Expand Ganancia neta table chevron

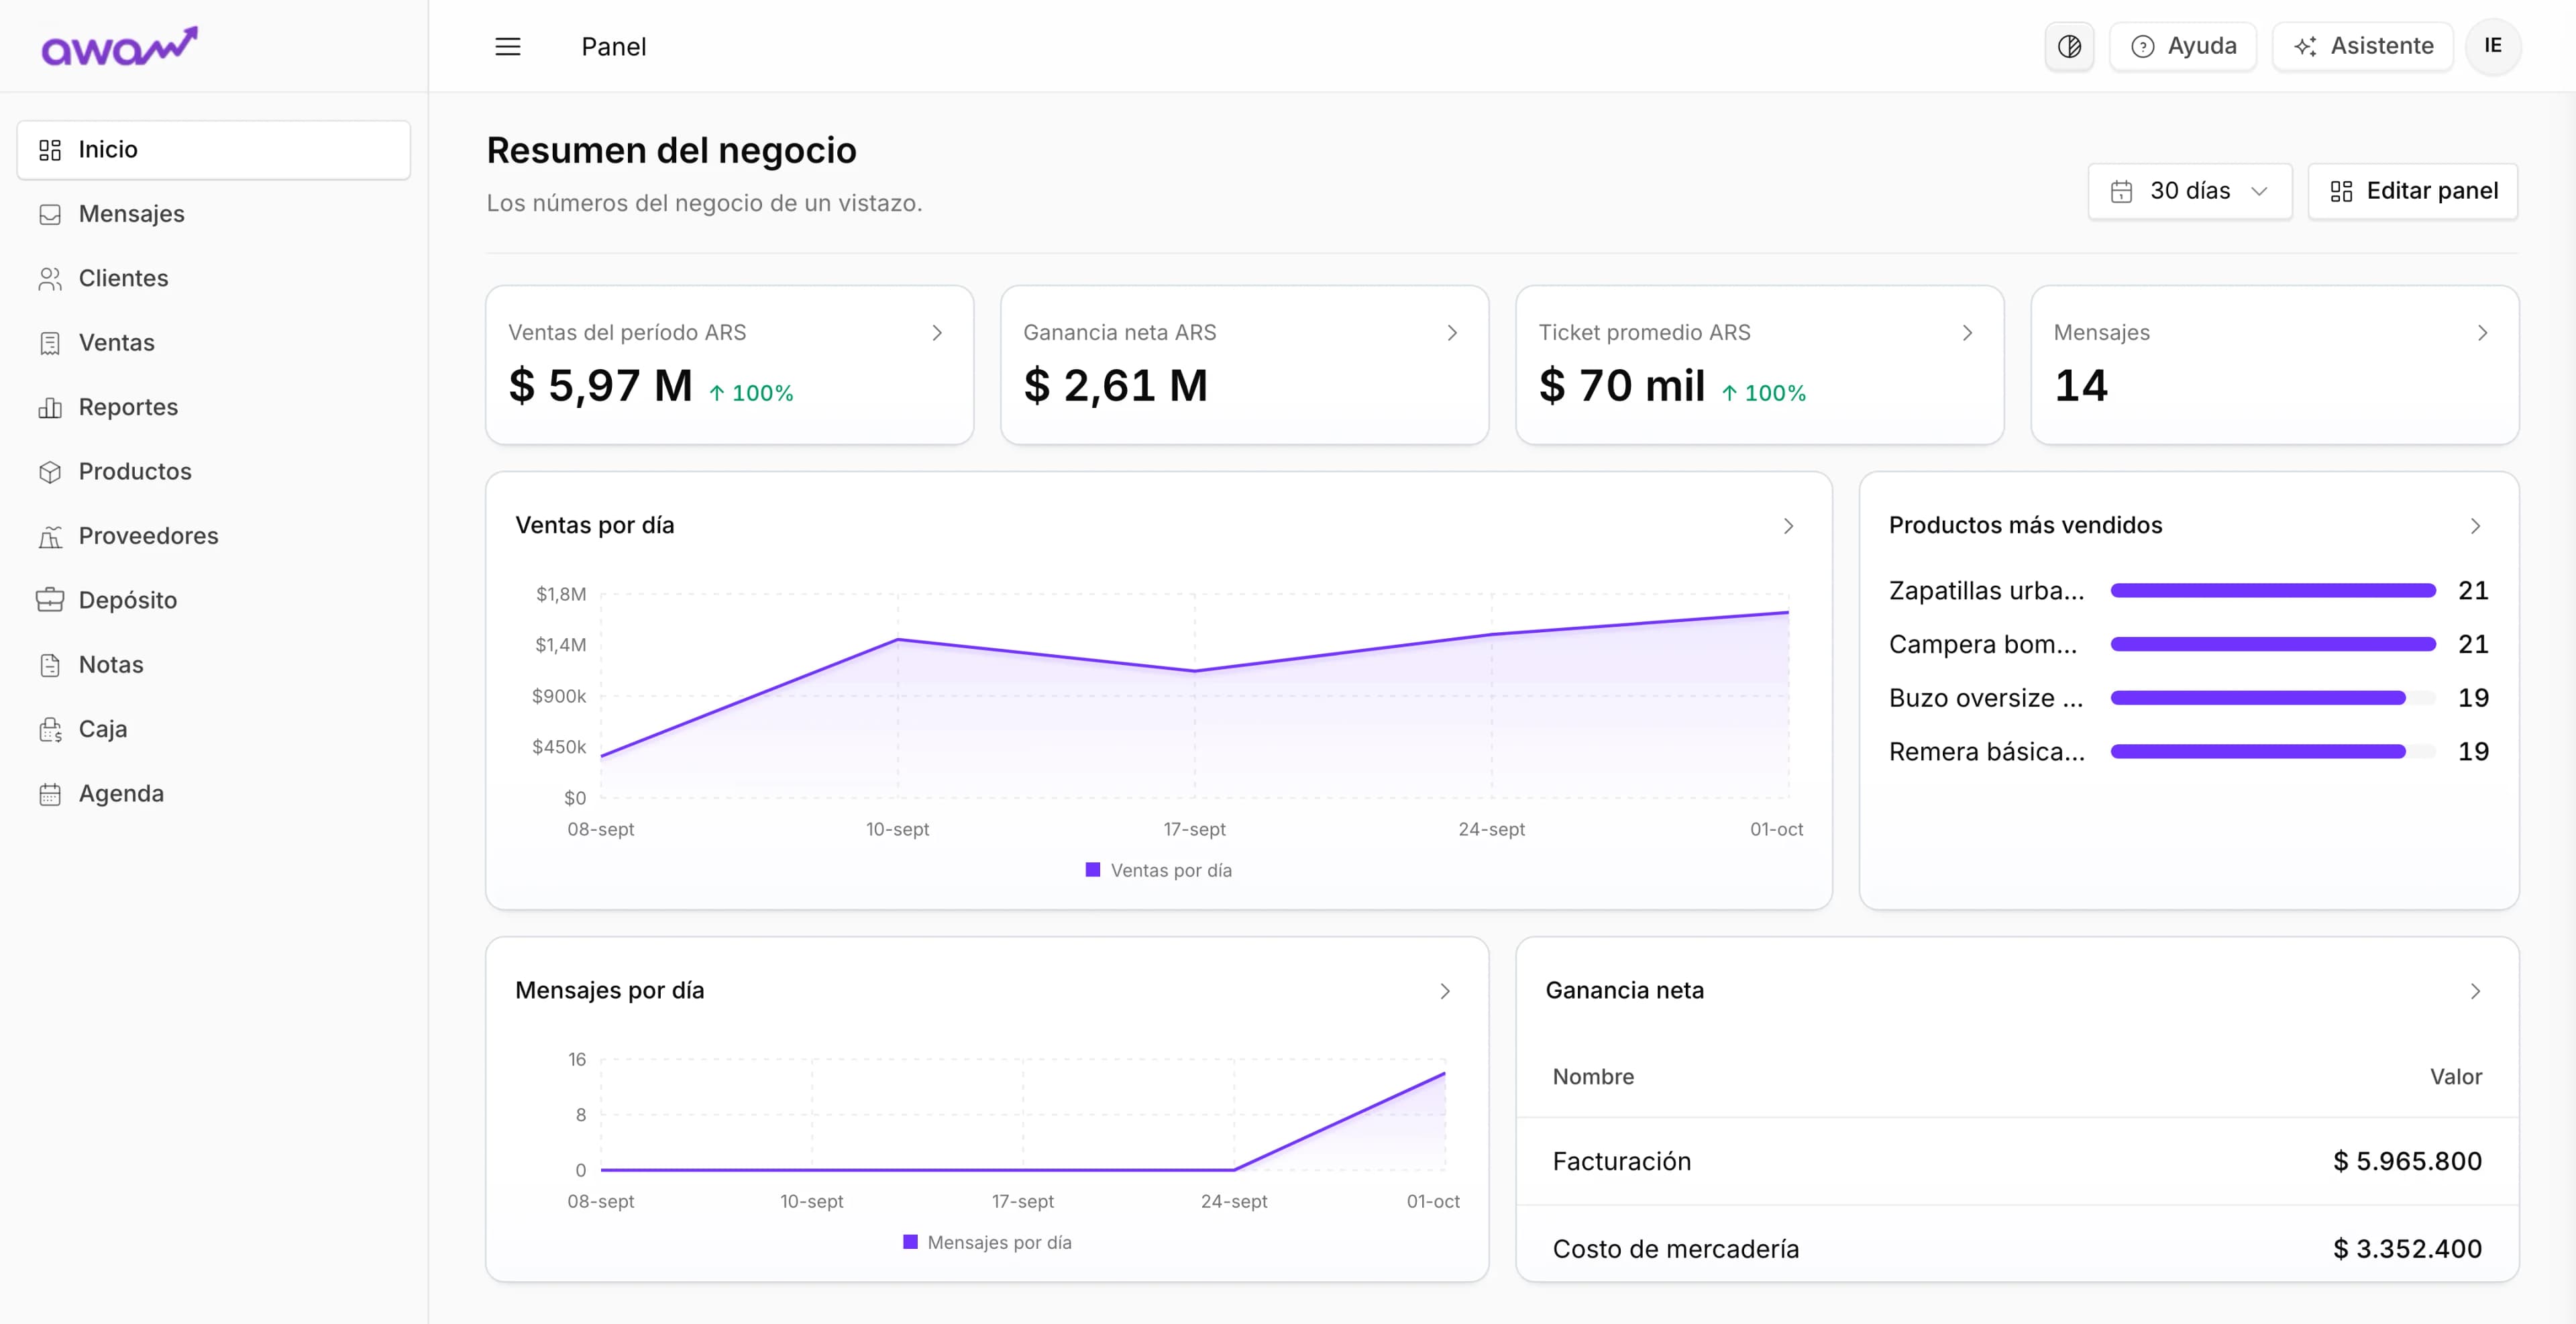point(2475,991)
